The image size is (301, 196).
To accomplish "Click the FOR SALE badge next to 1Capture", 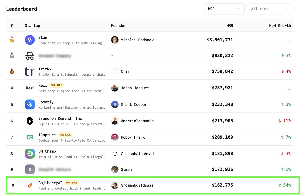I will pos(65,135).
